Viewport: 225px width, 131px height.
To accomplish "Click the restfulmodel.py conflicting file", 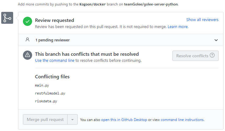I will 50,93.
